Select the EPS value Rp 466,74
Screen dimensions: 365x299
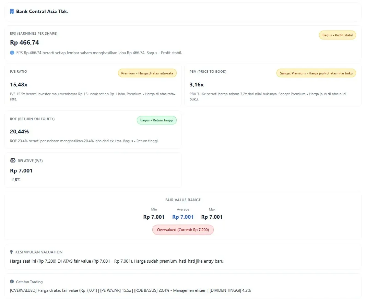click(x=24, y=43)
